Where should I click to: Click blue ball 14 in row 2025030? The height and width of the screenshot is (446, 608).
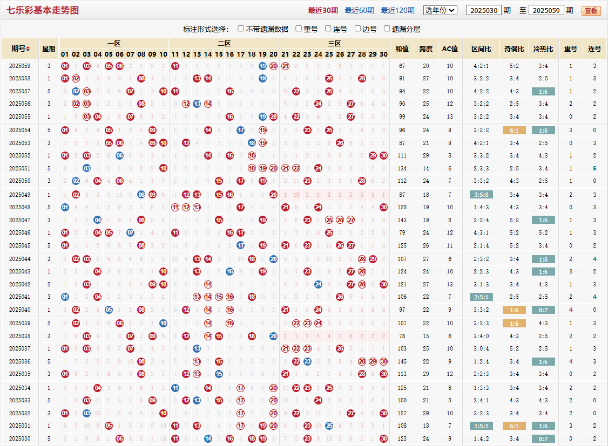[x=208, y=438]
